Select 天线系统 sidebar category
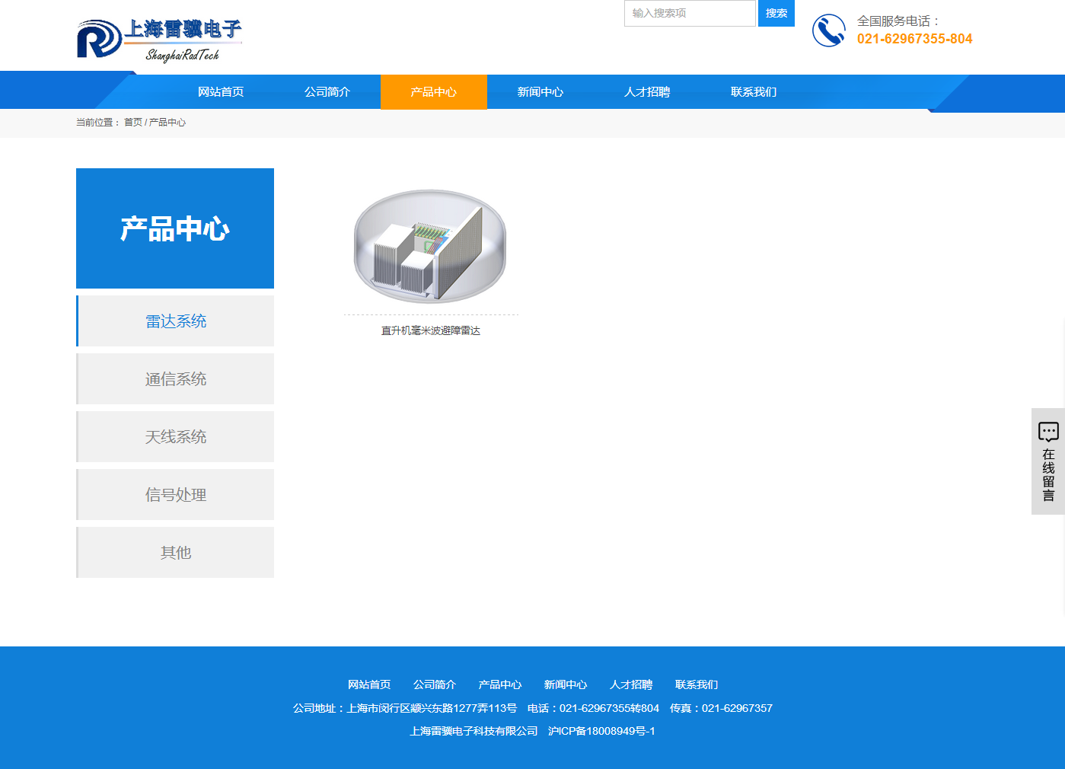1065x769 pixels. pyautogui.click(x=175, y=437)
